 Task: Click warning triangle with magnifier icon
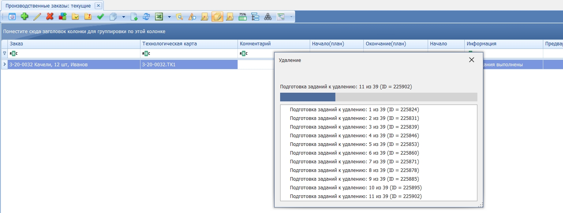pos(192,17)
